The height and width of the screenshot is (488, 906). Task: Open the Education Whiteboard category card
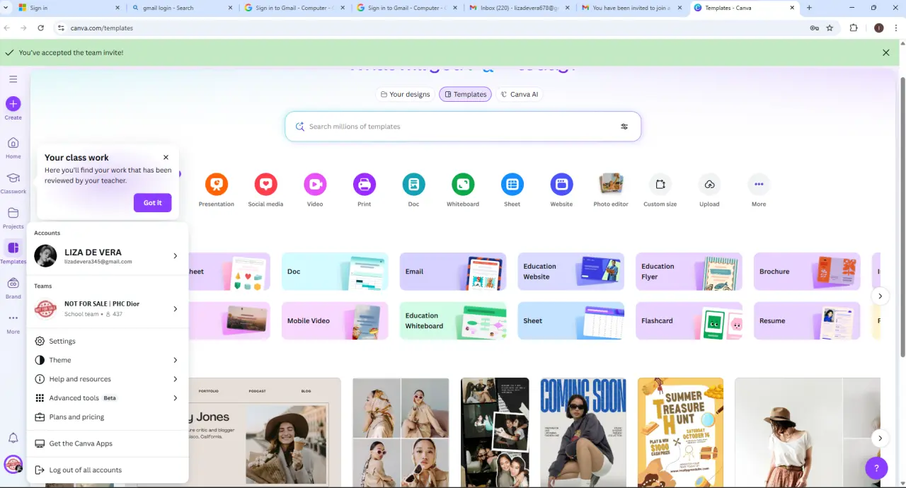point(453,321)
